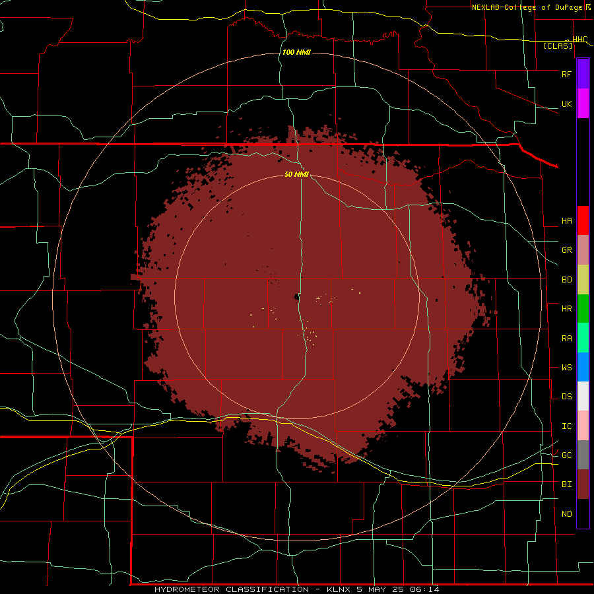Viewport: 594px width, 594px height.
Task: Click the ND black legend swatch
Action: click(x=583, y=513)
